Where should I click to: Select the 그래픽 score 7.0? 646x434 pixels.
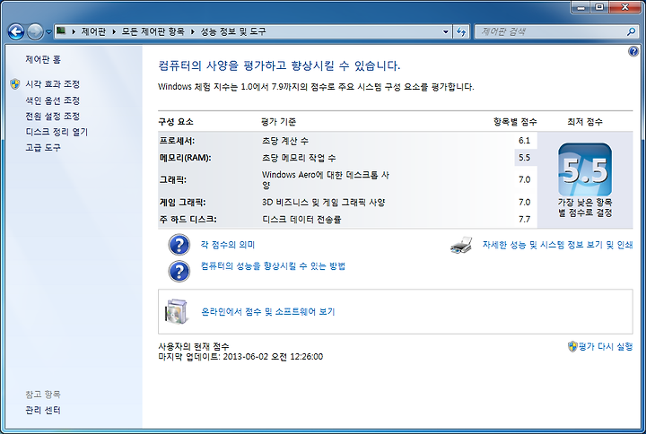pos(524,179)
